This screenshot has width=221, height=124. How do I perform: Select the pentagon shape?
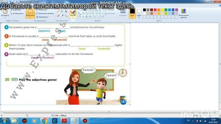tap(86, 13)
